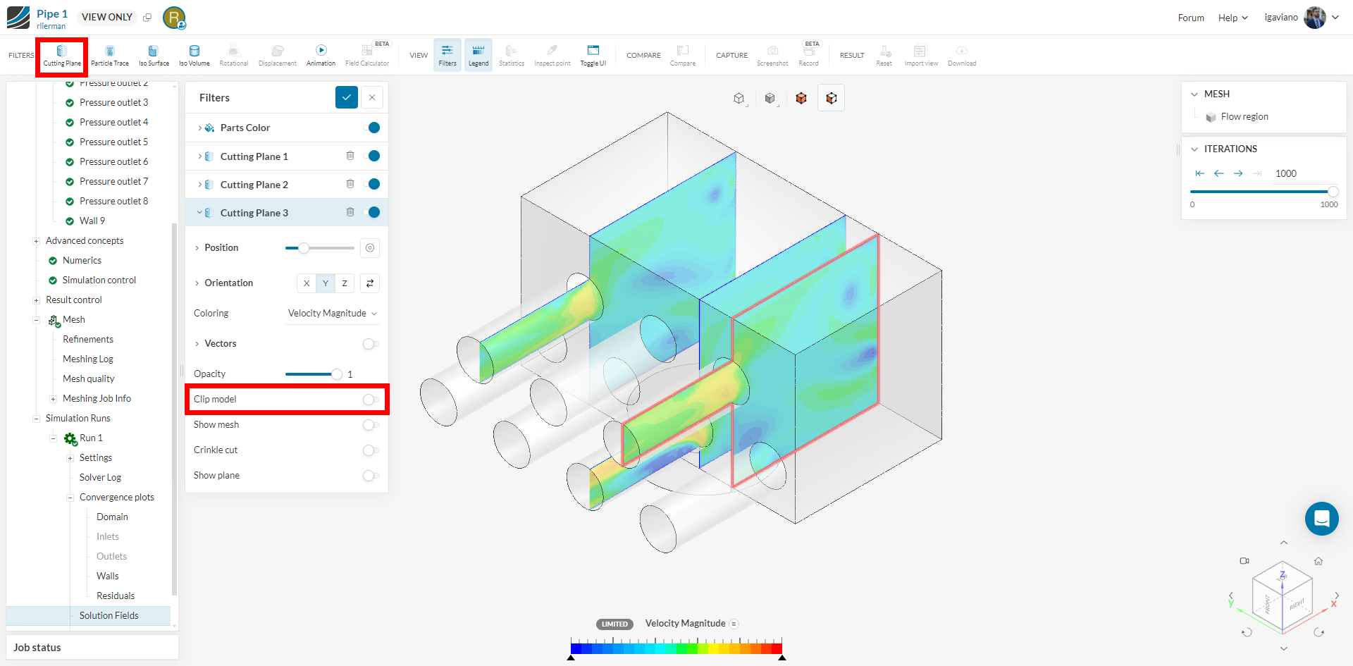Enable the Vectors toggle
Image resolution: width=1353 pixels, height=666 pixels.
coord(371,344)
